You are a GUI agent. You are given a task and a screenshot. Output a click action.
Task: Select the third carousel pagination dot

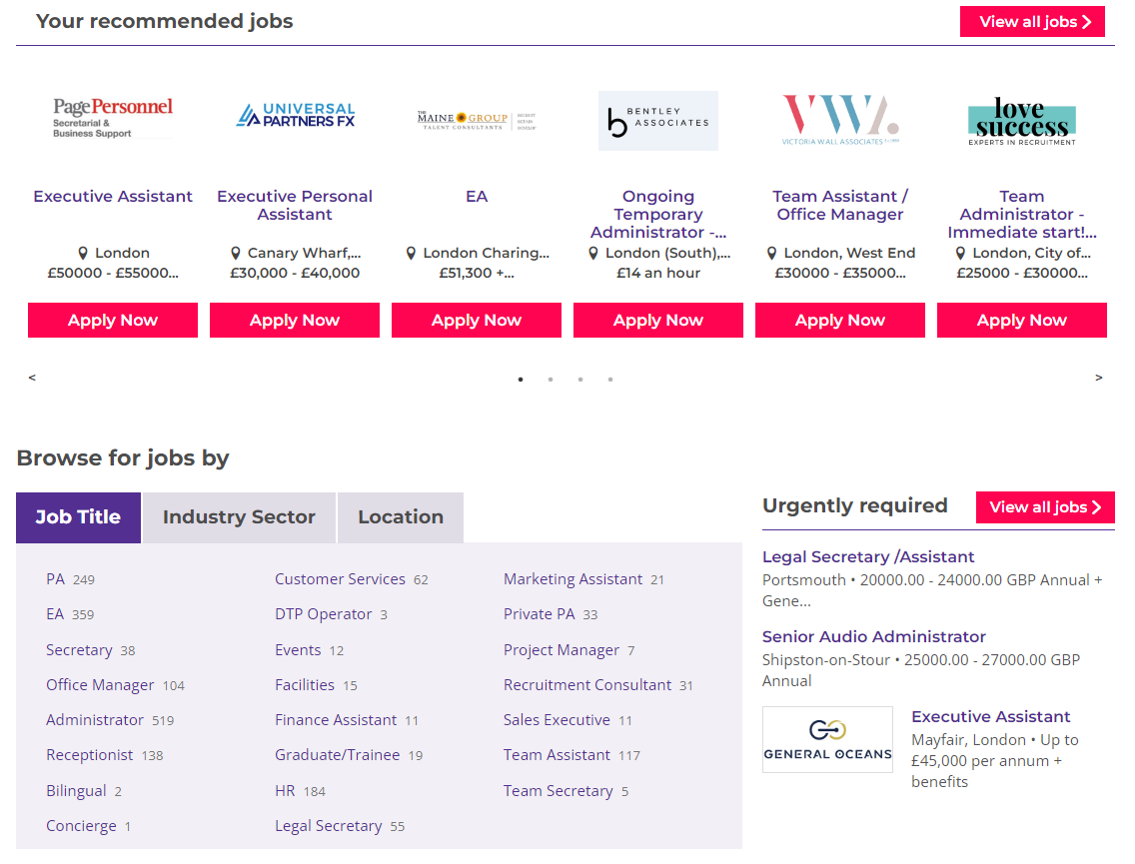click(580, 380)
